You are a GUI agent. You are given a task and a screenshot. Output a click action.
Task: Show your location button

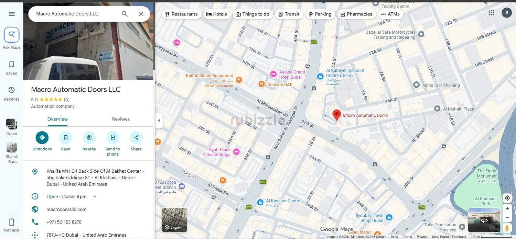click(507, 198)
